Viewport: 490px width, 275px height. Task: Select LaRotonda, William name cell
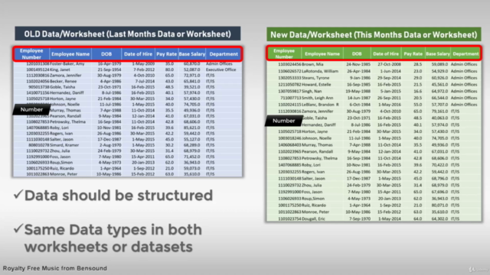tap(320, 71)
